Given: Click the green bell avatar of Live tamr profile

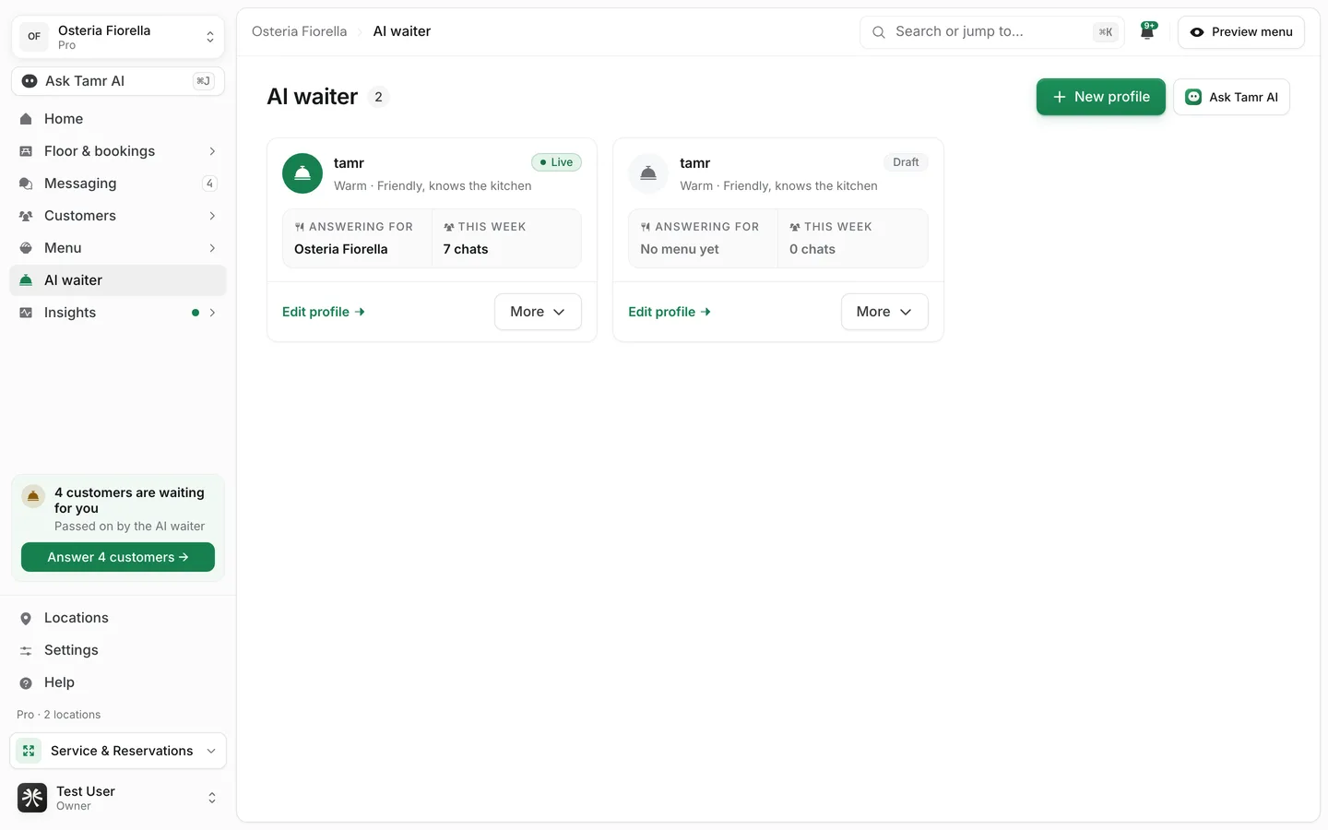Looking at the screenshot, I should (x=302, y=173).
